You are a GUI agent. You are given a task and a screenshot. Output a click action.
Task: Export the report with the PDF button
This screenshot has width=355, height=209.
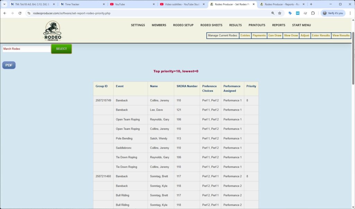click(9, 65)
